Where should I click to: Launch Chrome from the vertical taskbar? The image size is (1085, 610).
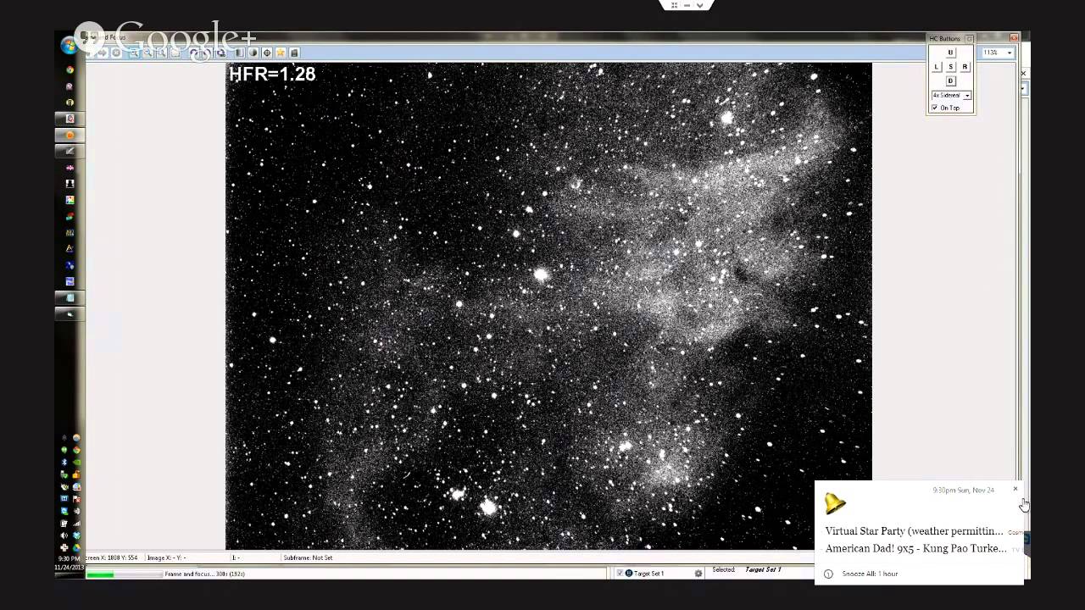coord(70,69)
